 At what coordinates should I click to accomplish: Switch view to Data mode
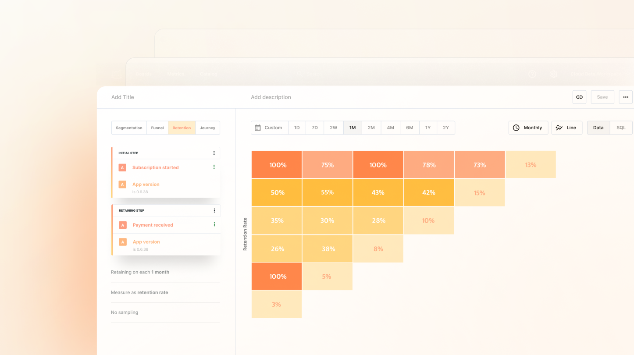(x=598, y=128)
